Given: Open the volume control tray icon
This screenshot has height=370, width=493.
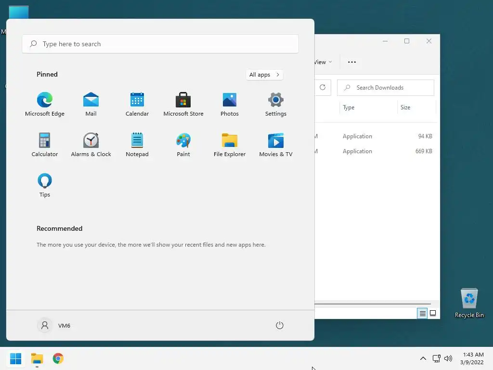Looking at the screenshot, I should coord(448,358).
